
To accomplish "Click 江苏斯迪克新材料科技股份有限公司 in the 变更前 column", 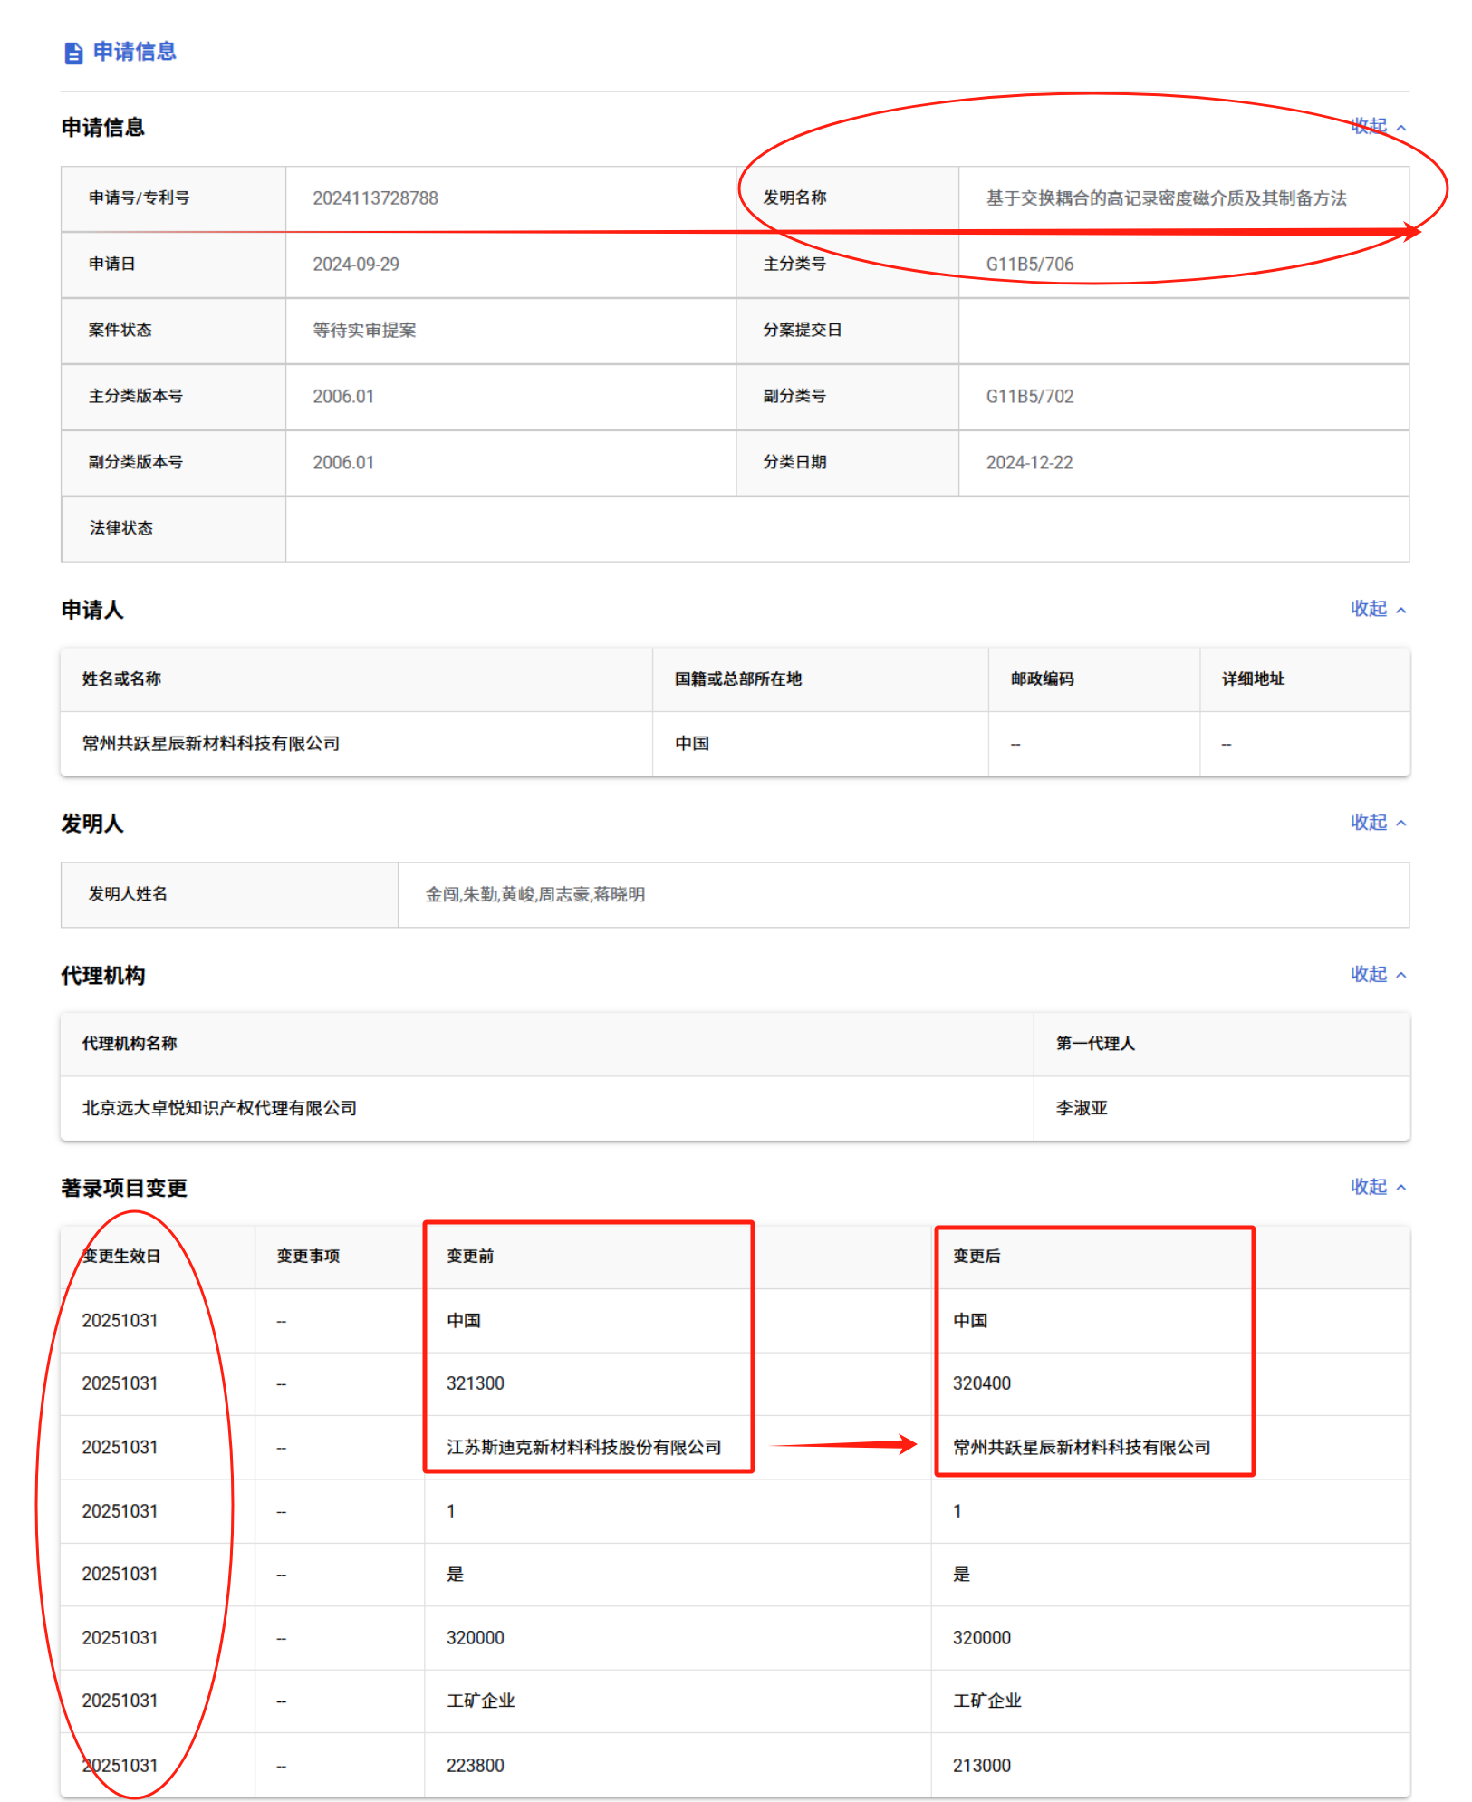I will tap(583, 1448).
